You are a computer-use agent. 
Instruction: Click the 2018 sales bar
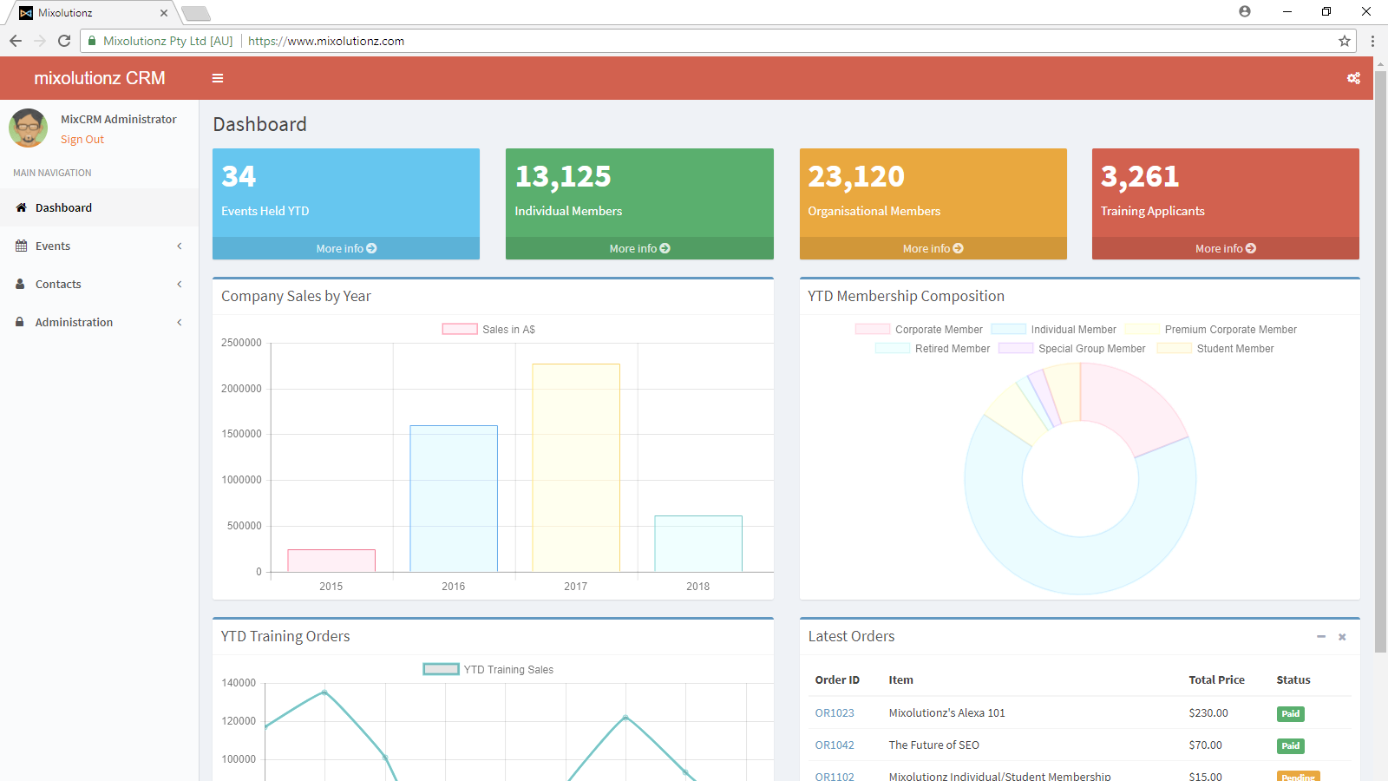698,544
